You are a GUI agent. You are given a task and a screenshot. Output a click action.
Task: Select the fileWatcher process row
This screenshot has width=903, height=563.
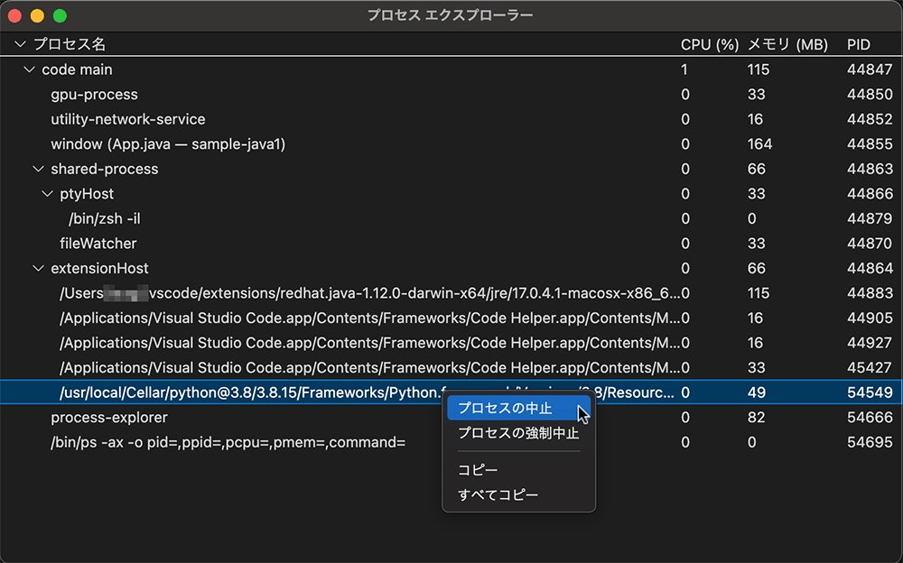[98, 244]
